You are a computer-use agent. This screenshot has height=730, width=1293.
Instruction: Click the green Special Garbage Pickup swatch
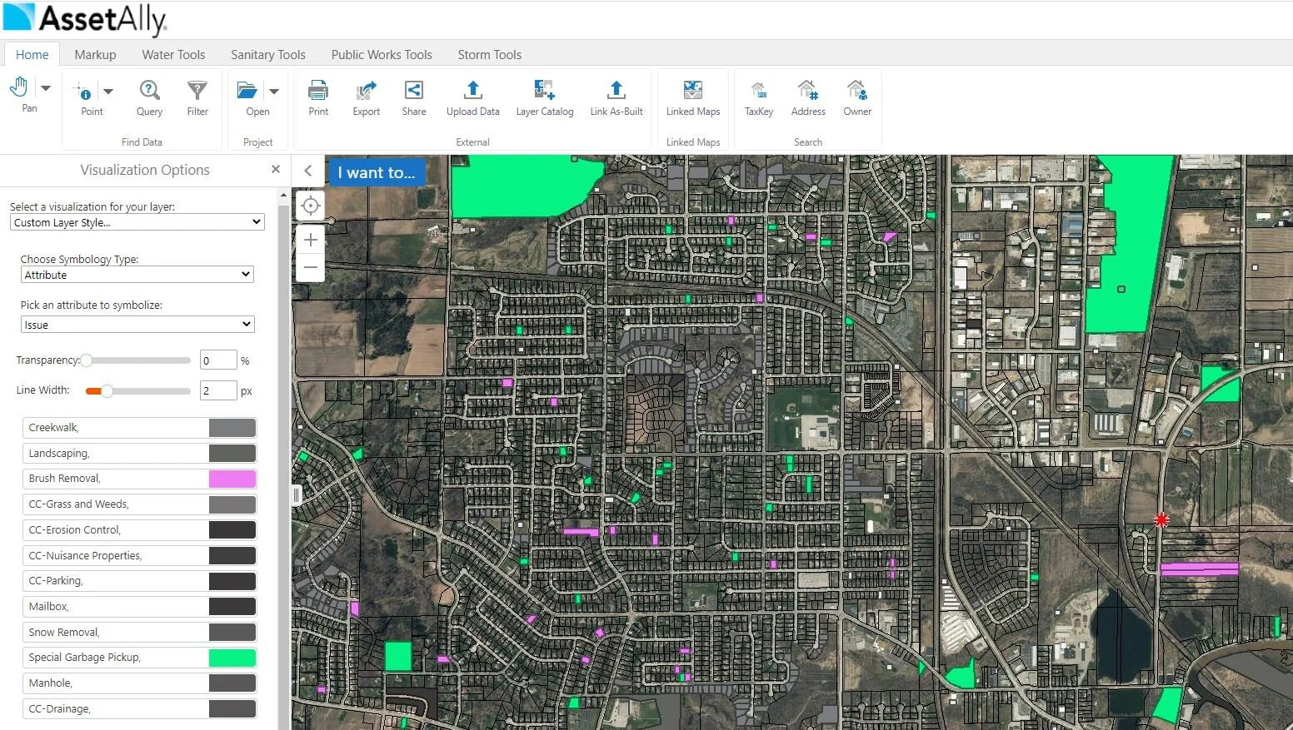[x=232, y=658]
